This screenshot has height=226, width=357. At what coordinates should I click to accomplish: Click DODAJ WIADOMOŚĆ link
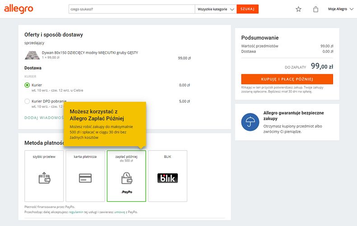[44, 118]
